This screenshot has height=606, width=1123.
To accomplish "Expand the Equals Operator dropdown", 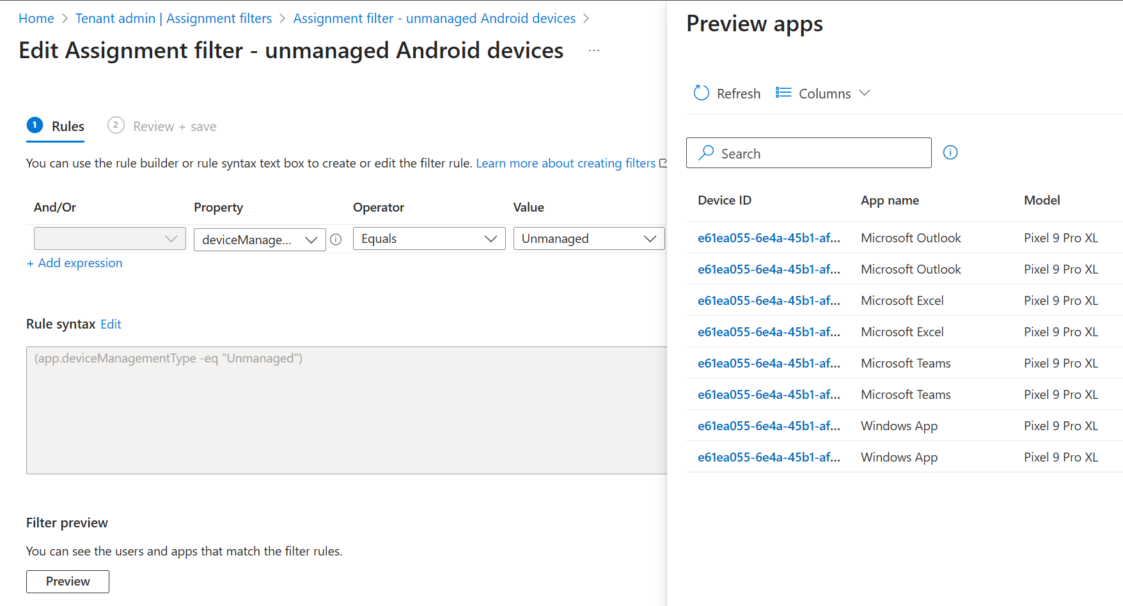I will (x=429, y=239).
